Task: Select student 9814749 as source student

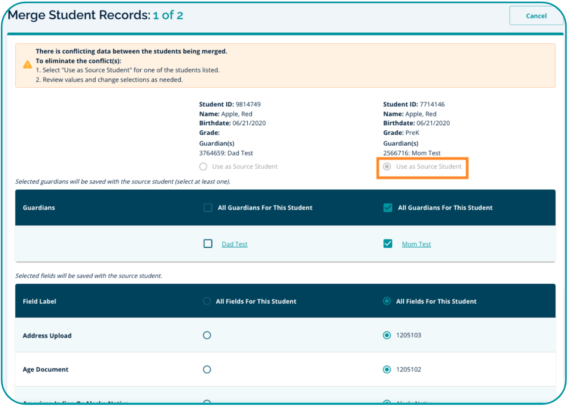Action: coord(203,167)
